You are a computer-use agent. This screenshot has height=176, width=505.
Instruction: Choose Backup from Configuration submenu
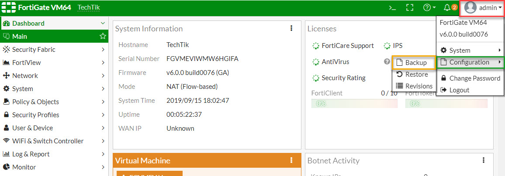414,63
